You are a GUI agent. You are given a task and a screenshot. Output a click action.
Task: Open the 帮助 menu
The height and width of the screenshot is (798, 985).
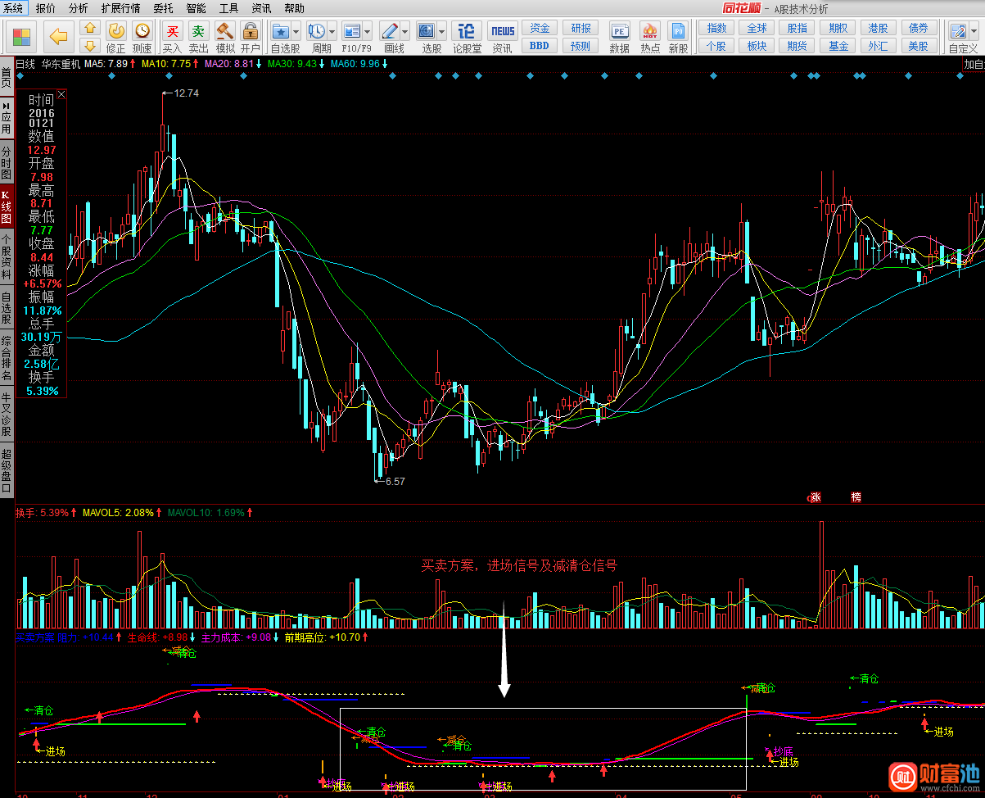coord(294,8)
